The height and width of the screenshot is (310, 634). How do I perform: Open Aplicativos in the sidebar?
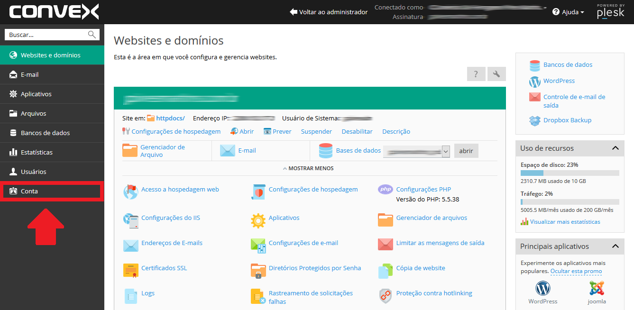52,94
